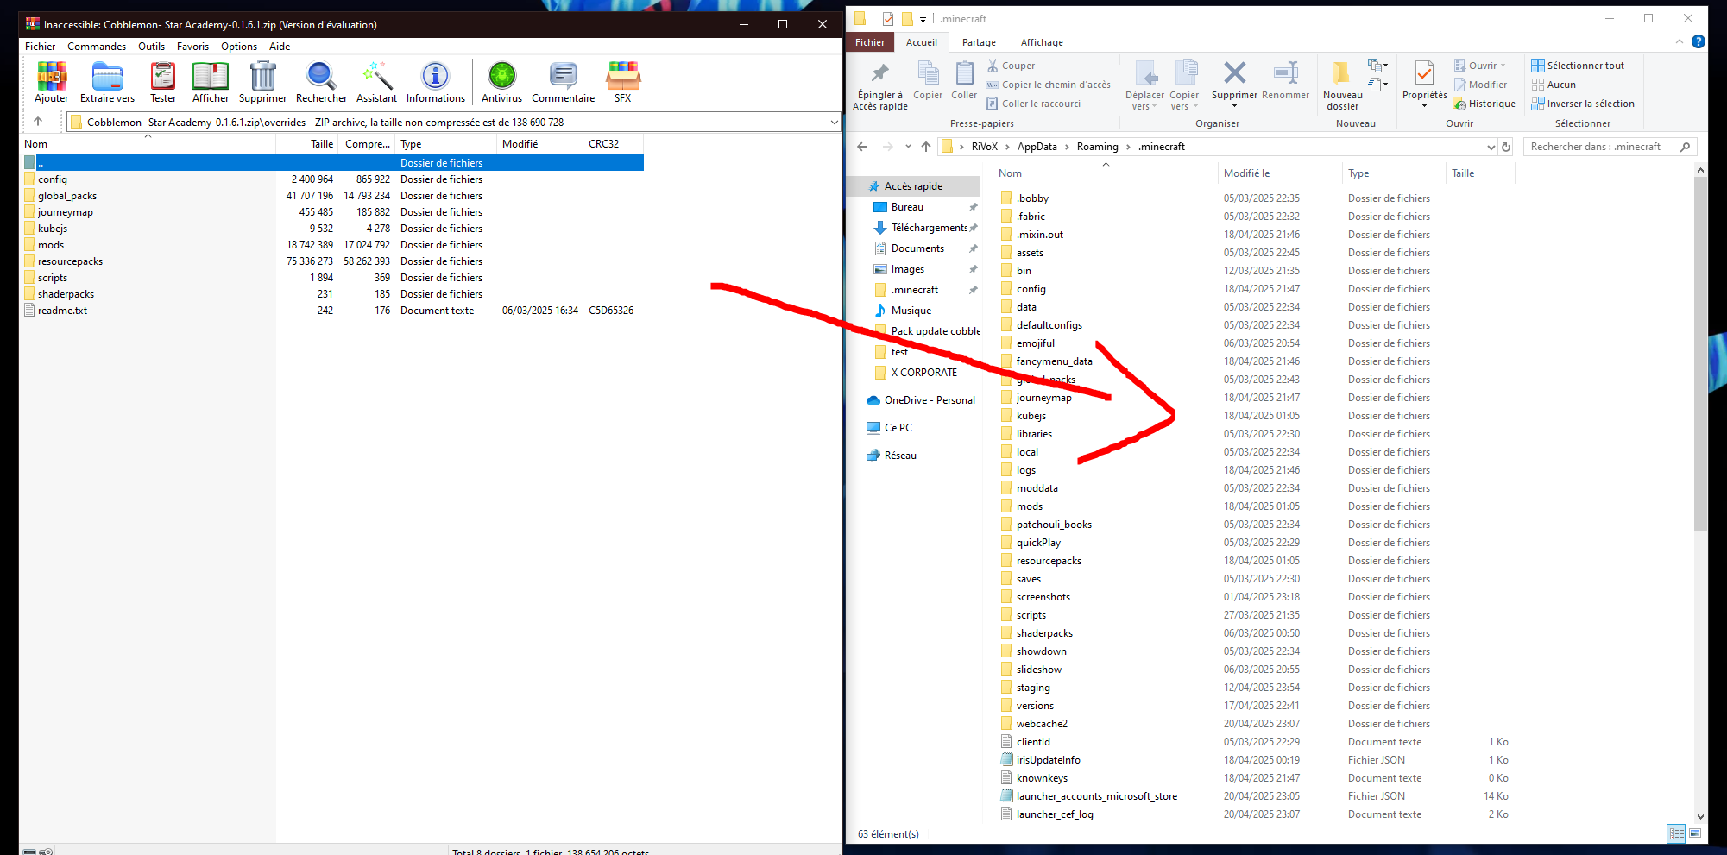Switch Explorer to large icons view

pos(1695,833)
